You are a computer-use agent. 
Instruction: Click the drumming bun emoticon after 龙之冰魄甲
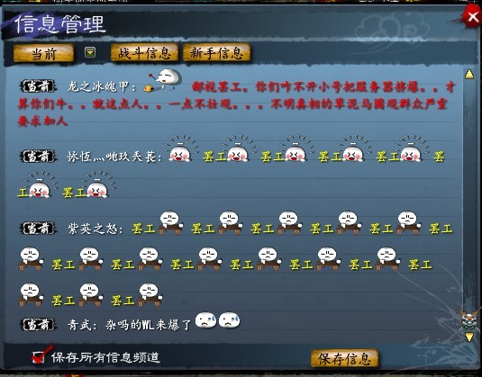coord(163,80)
